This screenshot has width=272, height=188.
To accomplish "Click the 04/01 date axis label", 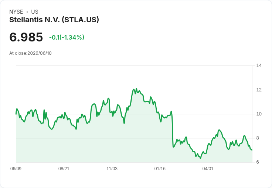I will pyautogui.click(x=208, y=168).
